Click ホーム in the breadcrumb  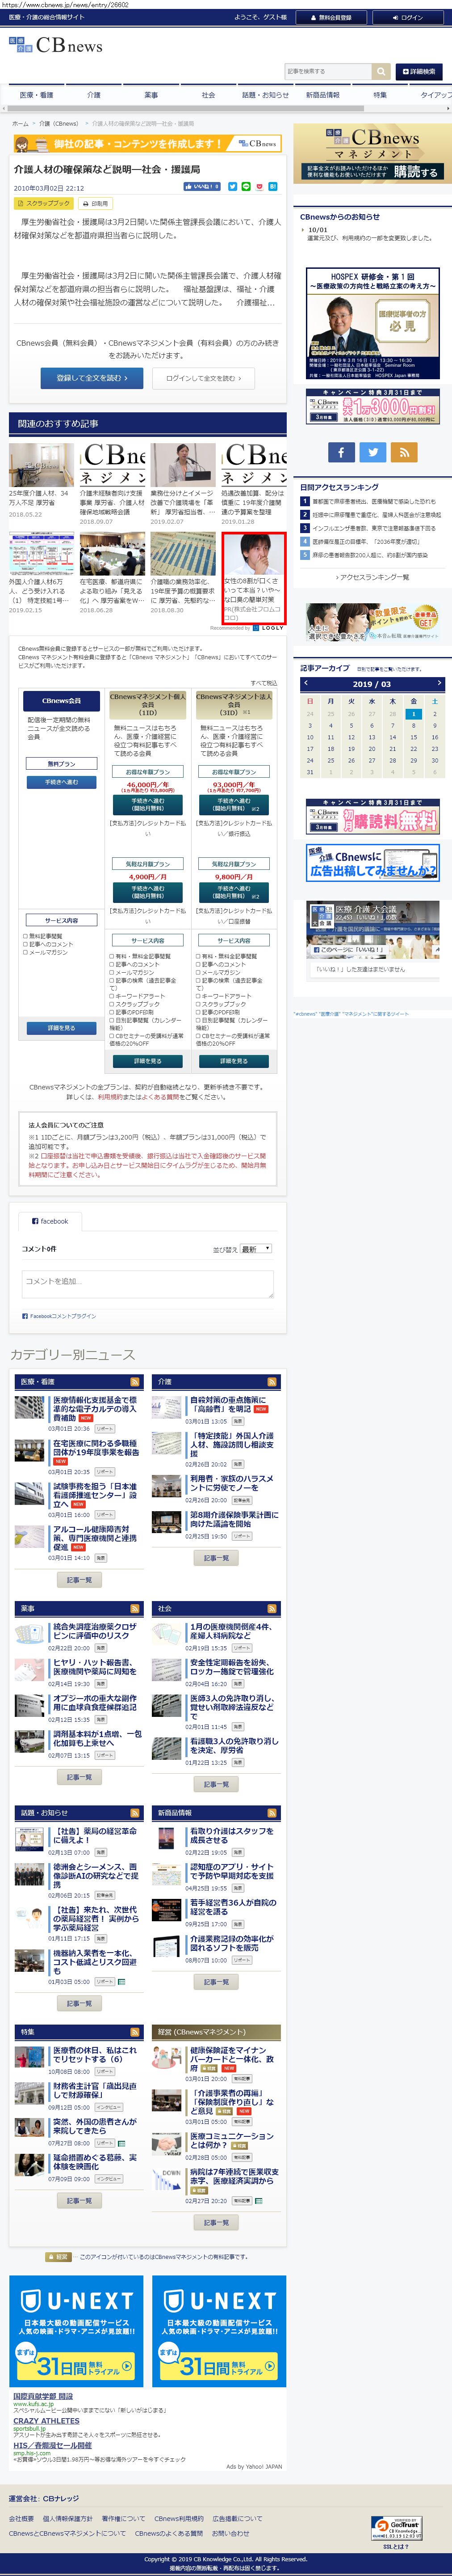20,124
